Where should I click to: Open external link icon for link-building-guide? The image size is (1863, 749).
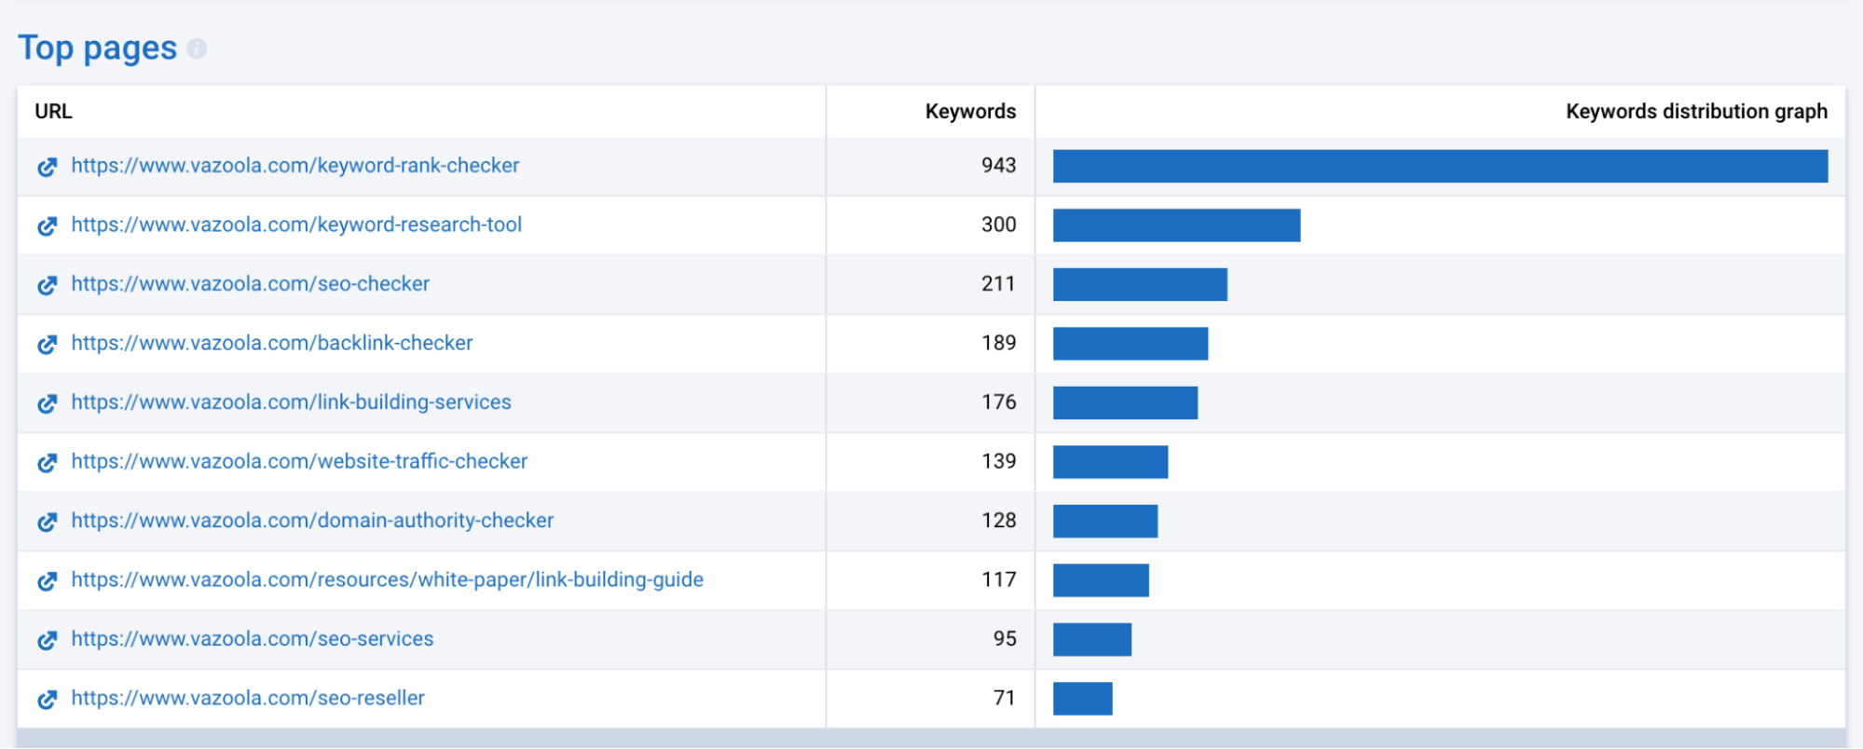(48, 580)
